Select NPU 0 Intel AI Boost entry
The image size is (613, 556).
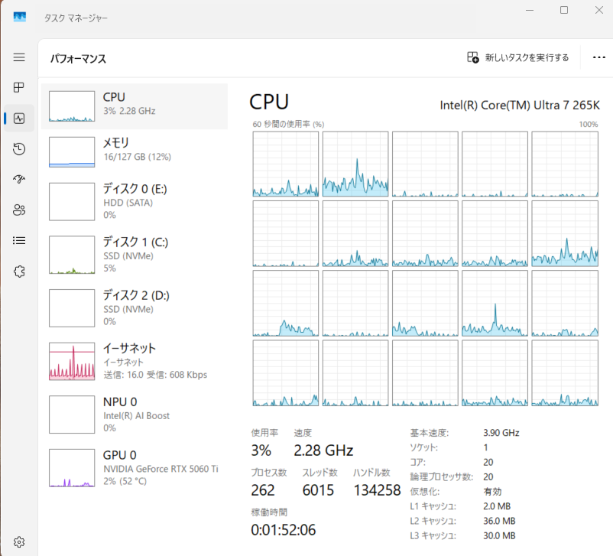click(135, 415)
